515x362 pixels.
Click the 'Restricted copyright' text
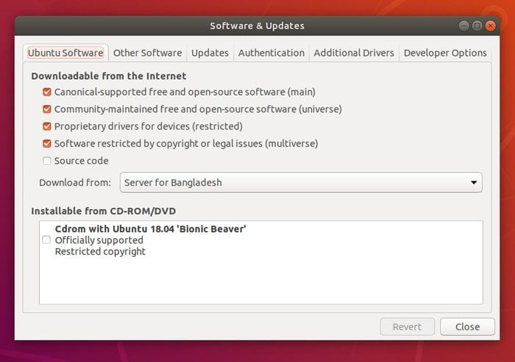coord(100,252)
